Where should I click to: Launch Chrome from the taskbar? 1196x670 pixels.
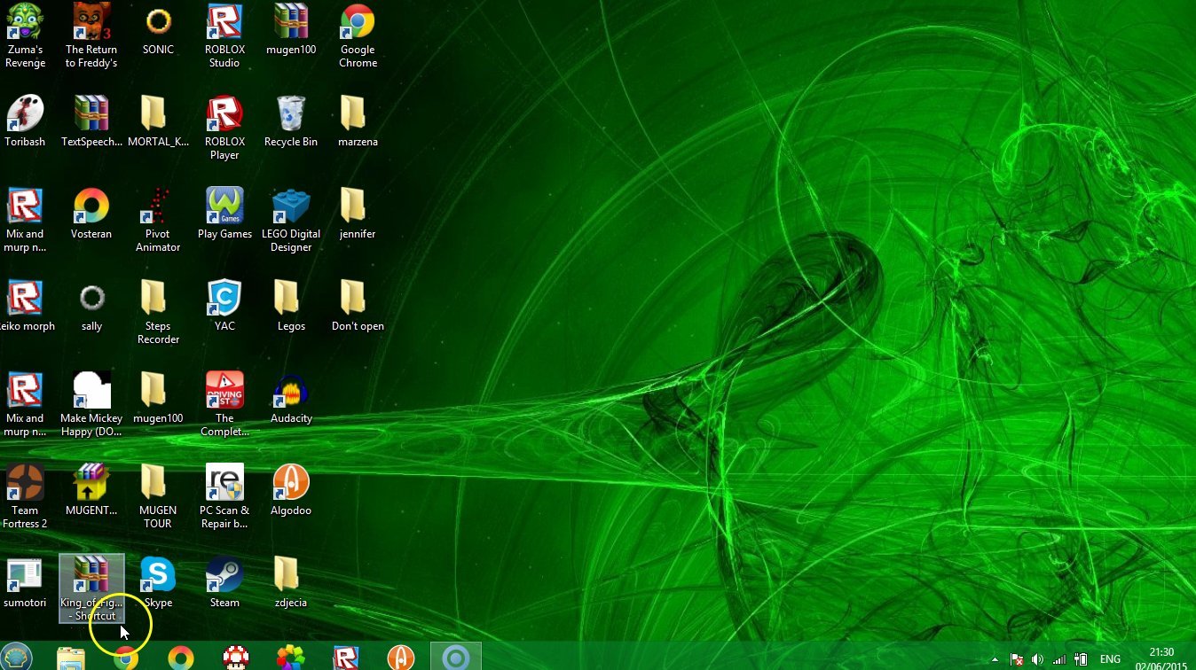coord(126,657)
